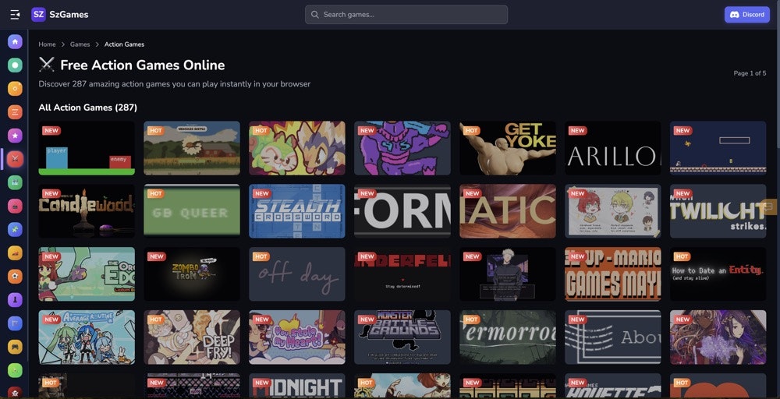Focus the Search games input field
The height and width of the screenshot is (399, 780).
click(406, 14)
